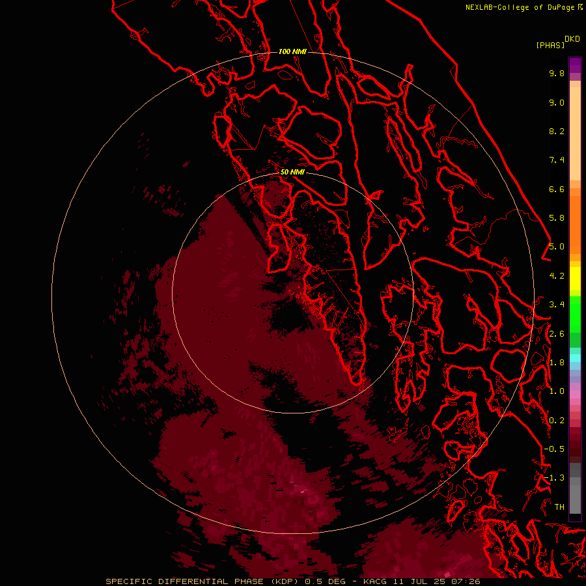Click the 0.2 legend scale value
586x586 pixels.
(557, 421)
